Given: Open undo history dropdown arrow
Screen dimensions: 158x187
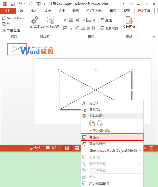Looking at the screenshot, I should 24,4.
